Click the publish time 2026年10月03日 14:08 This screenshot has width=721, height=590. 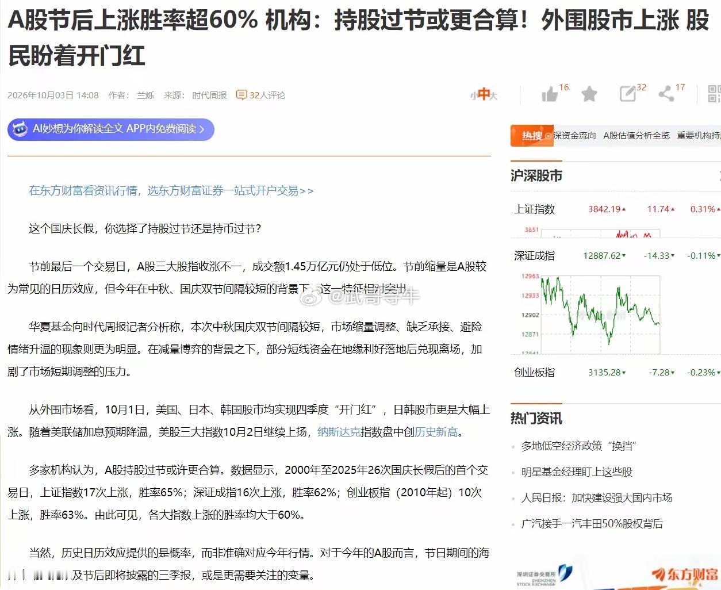tap(53, 95)
